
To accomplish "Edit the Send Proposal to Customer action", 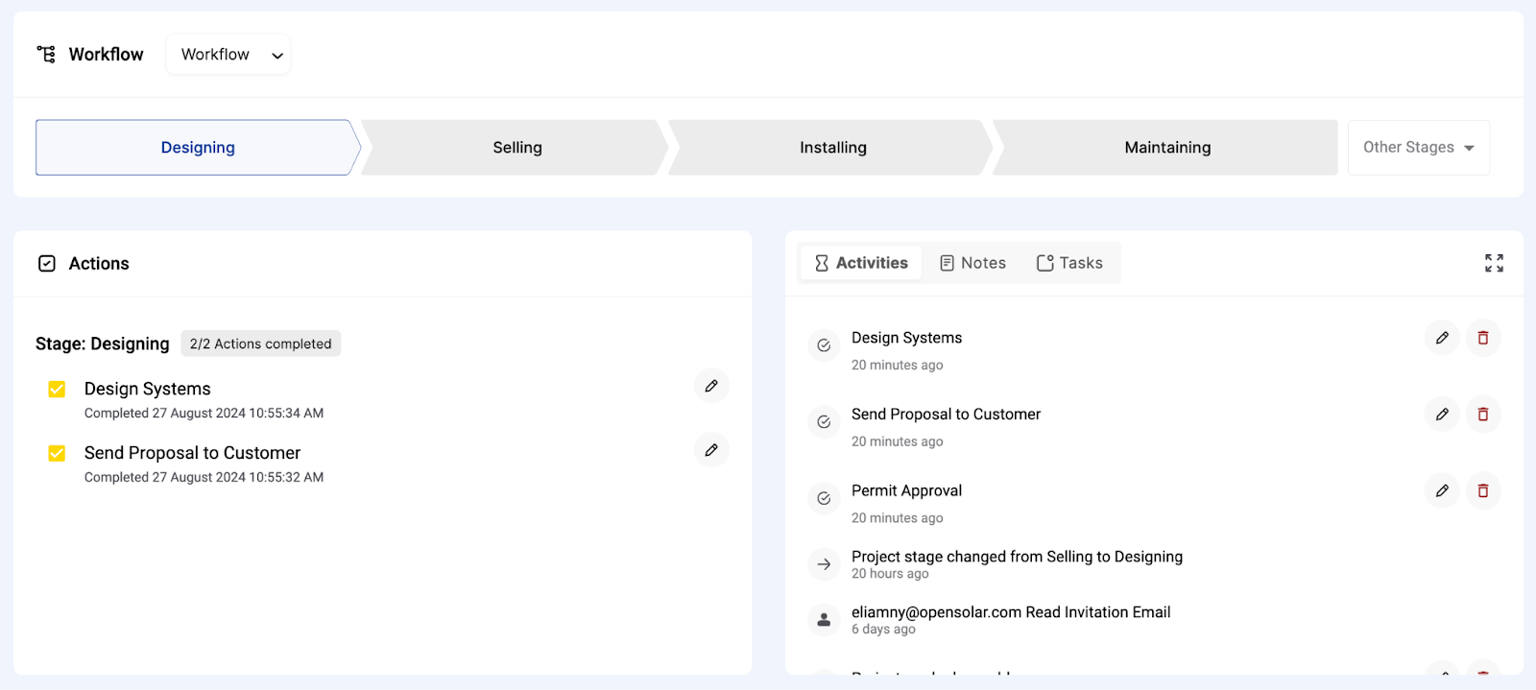I will coord(711,450).
